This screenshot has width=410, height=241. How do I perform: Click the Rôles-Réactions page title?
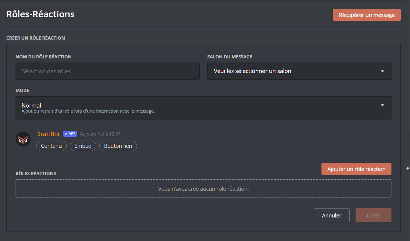tap(41, 14)
